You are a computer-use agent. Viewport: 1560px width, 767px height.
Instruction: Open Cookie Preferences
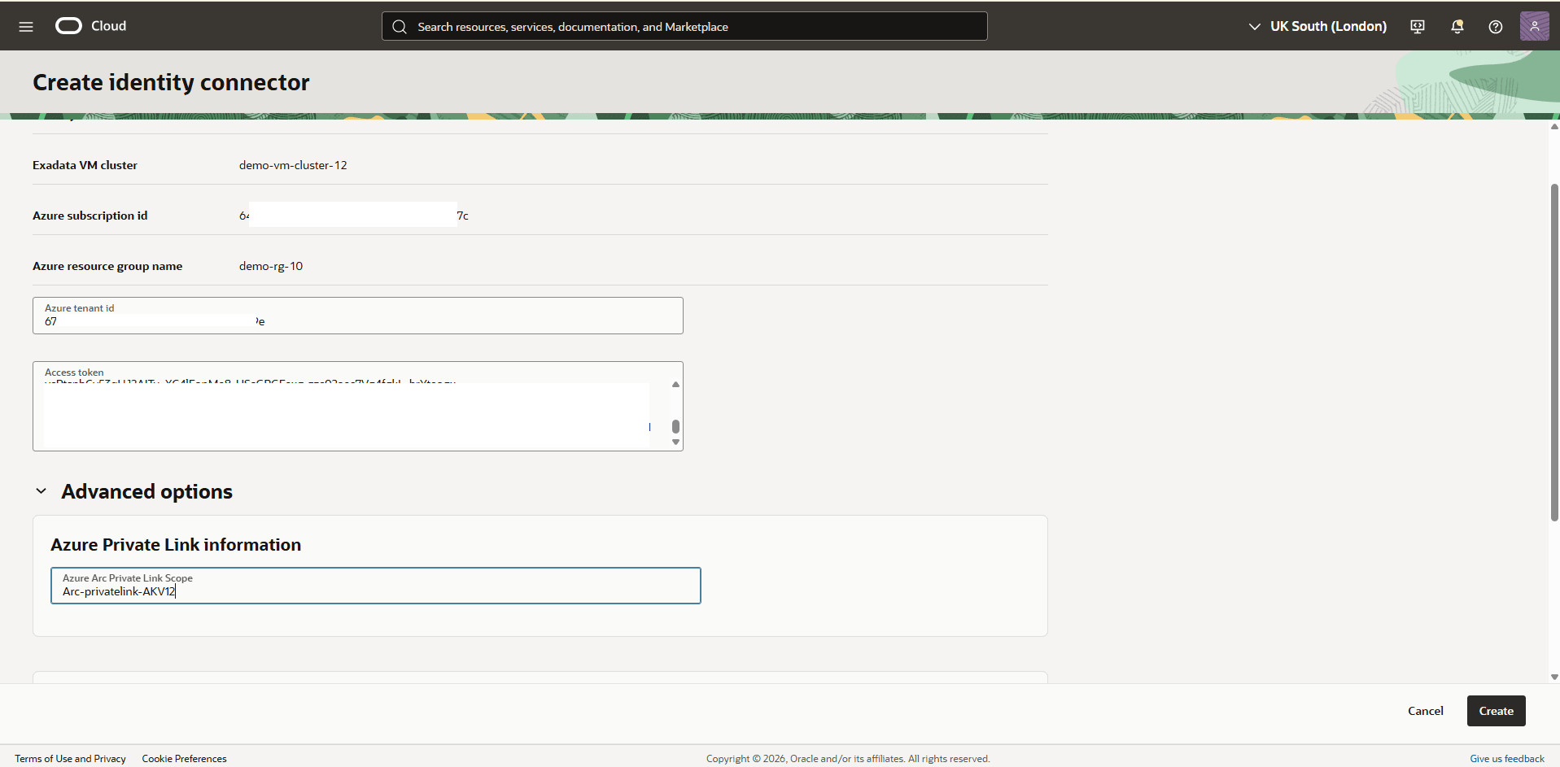coord(184,758)
